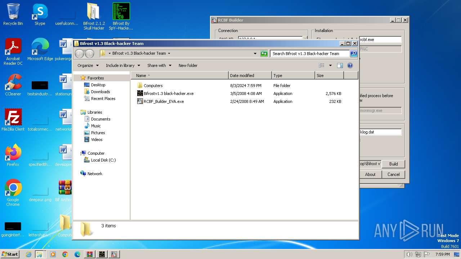This screenshot has width=461, height=259.
Task: Select Documents library
Action: tap(100, 119)
